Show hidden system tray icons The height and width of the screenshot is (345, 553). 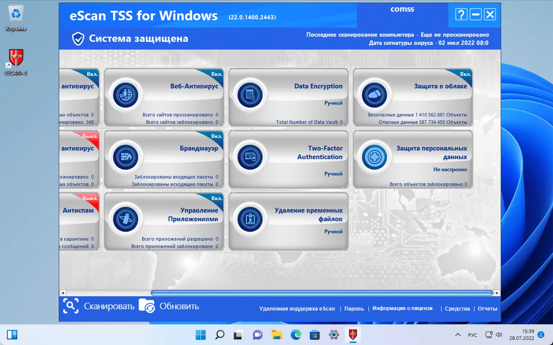point(458,335)
